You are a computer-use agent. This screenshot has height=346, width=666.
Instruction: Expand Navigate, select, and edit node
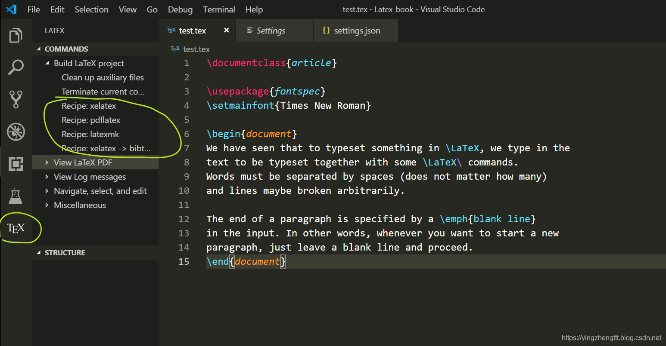(x=47, y=191)
